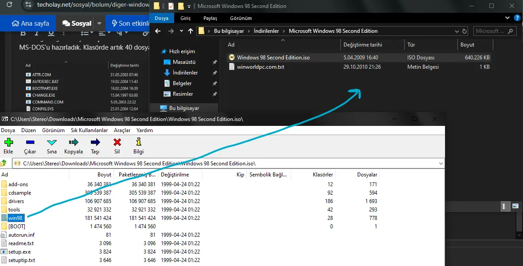The width and height of the screenshot is (523, 266).
Task: Open the Explorer Dosya tab
Action: [161, 18]
